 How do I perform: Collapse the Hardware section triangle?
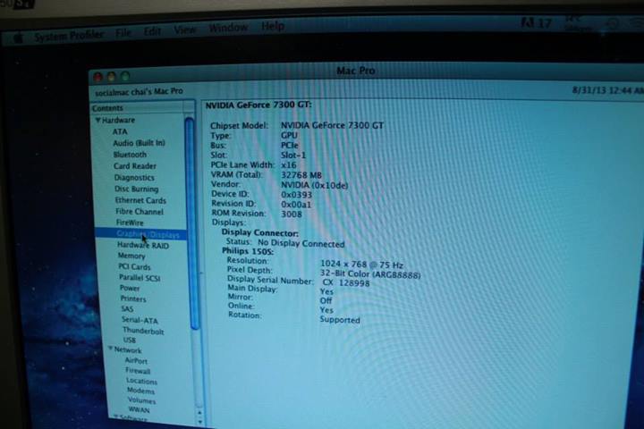tap(97, 120)
